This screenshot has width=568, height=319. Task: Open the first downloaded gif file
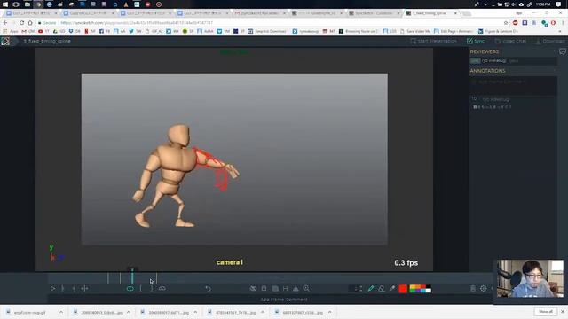pos(29,312)
